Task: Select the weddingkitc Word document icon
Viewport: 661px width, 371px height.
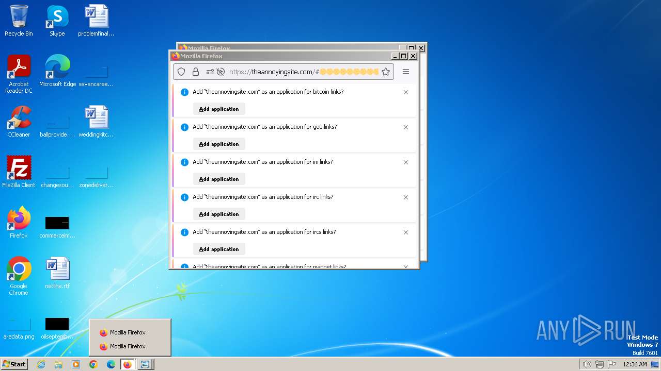Action: 96,122
